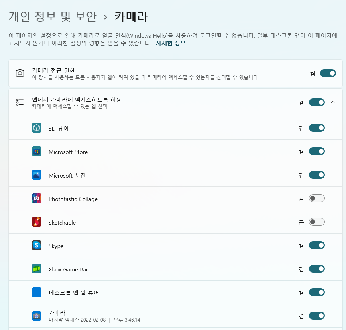Click 카메라에 액세스할 수 있는 앱 선택 text
This screenshot has width=346, height=330.
click(69, 106)
